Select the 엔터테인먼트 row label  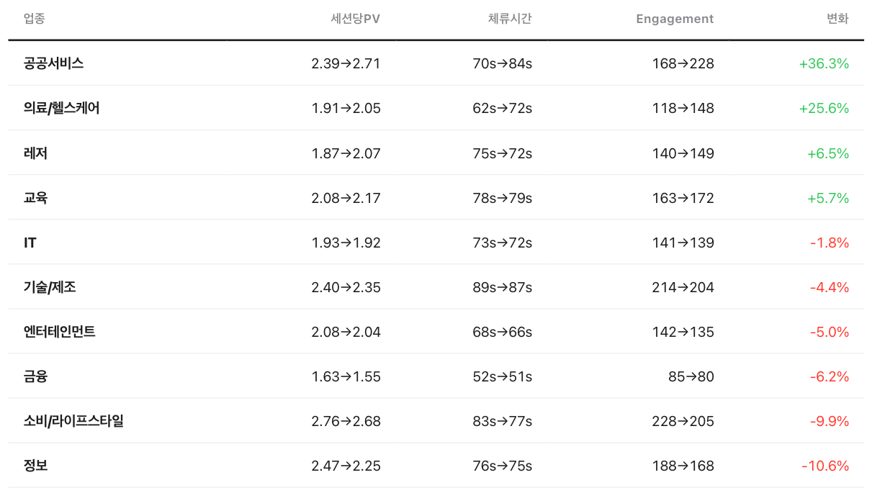[x=60, y=332]
